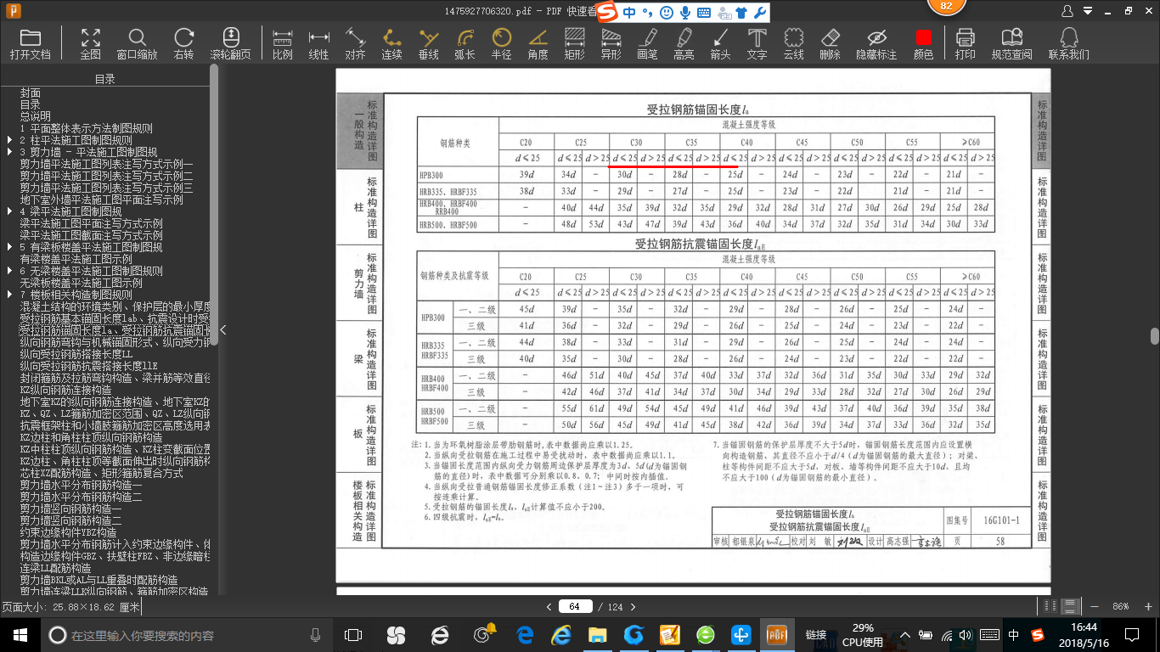The width and height of the screenshot is (1160, 652).
Task: Open outline entry 地下室外墙平法施工图平面注写示例
Action: pyautogui.click(x=102, y=200)
